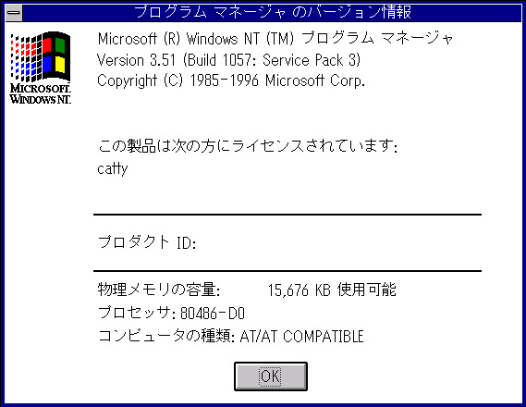Open the system menu box in title bar
Screen dimensions: 526x407
pyautogui.click(x=14, y=13)
